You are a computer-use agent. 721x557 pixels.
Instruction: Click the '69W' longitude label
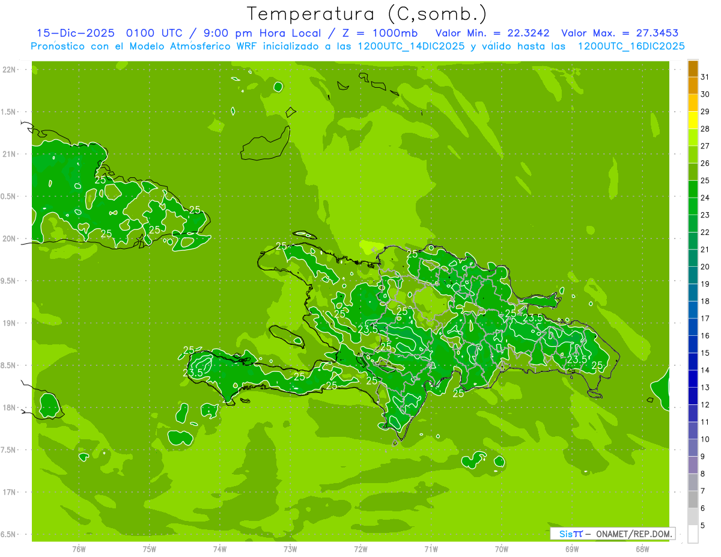[572, 549]
